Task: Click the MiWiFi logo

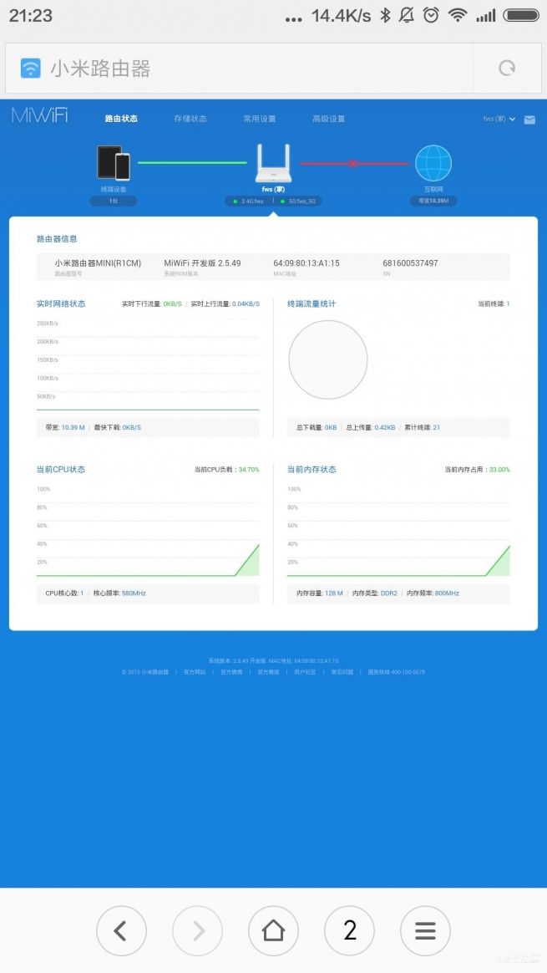Action: coord(40,116)
